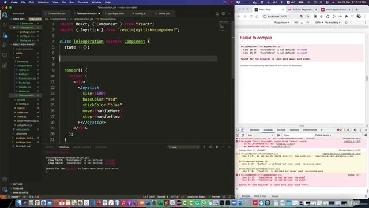Open the 100% zoom dropdown in DevTools
Screen dimensions: 369x208
(319, 23)
